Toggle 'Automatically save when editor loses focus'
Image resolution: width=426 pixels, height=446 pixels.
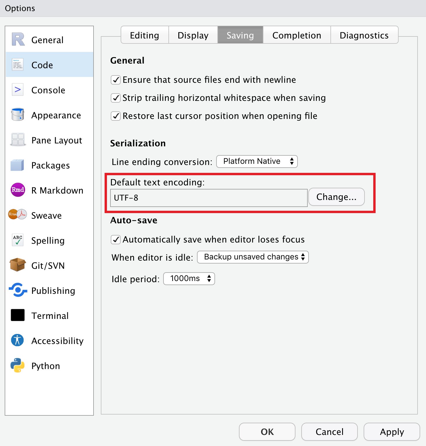pyautogui.click(x=116, y=240)
